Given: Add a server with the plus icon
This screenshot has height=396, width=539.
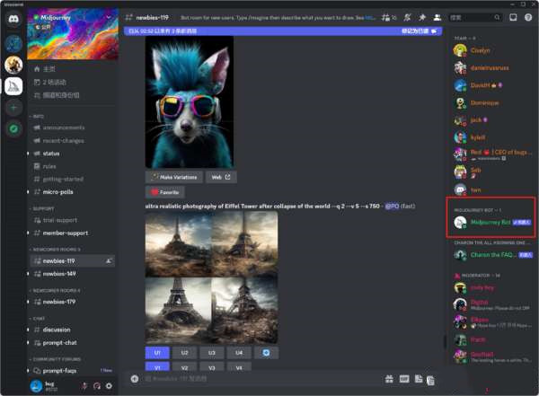Looking at the screenshot, I should pyautogui.click(x=13, y=108).
